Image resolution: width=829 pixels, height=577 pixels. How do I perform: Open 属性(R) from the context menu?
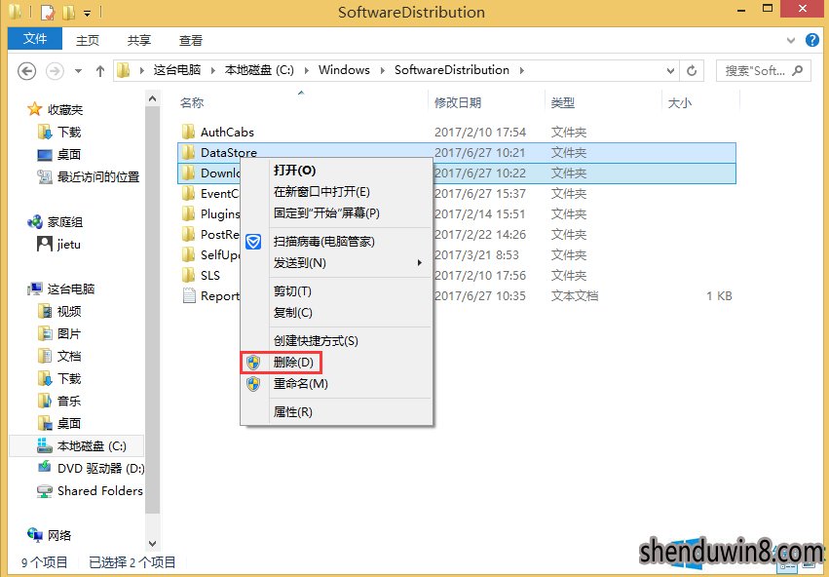pyautogui.click(x=337, y=412)
